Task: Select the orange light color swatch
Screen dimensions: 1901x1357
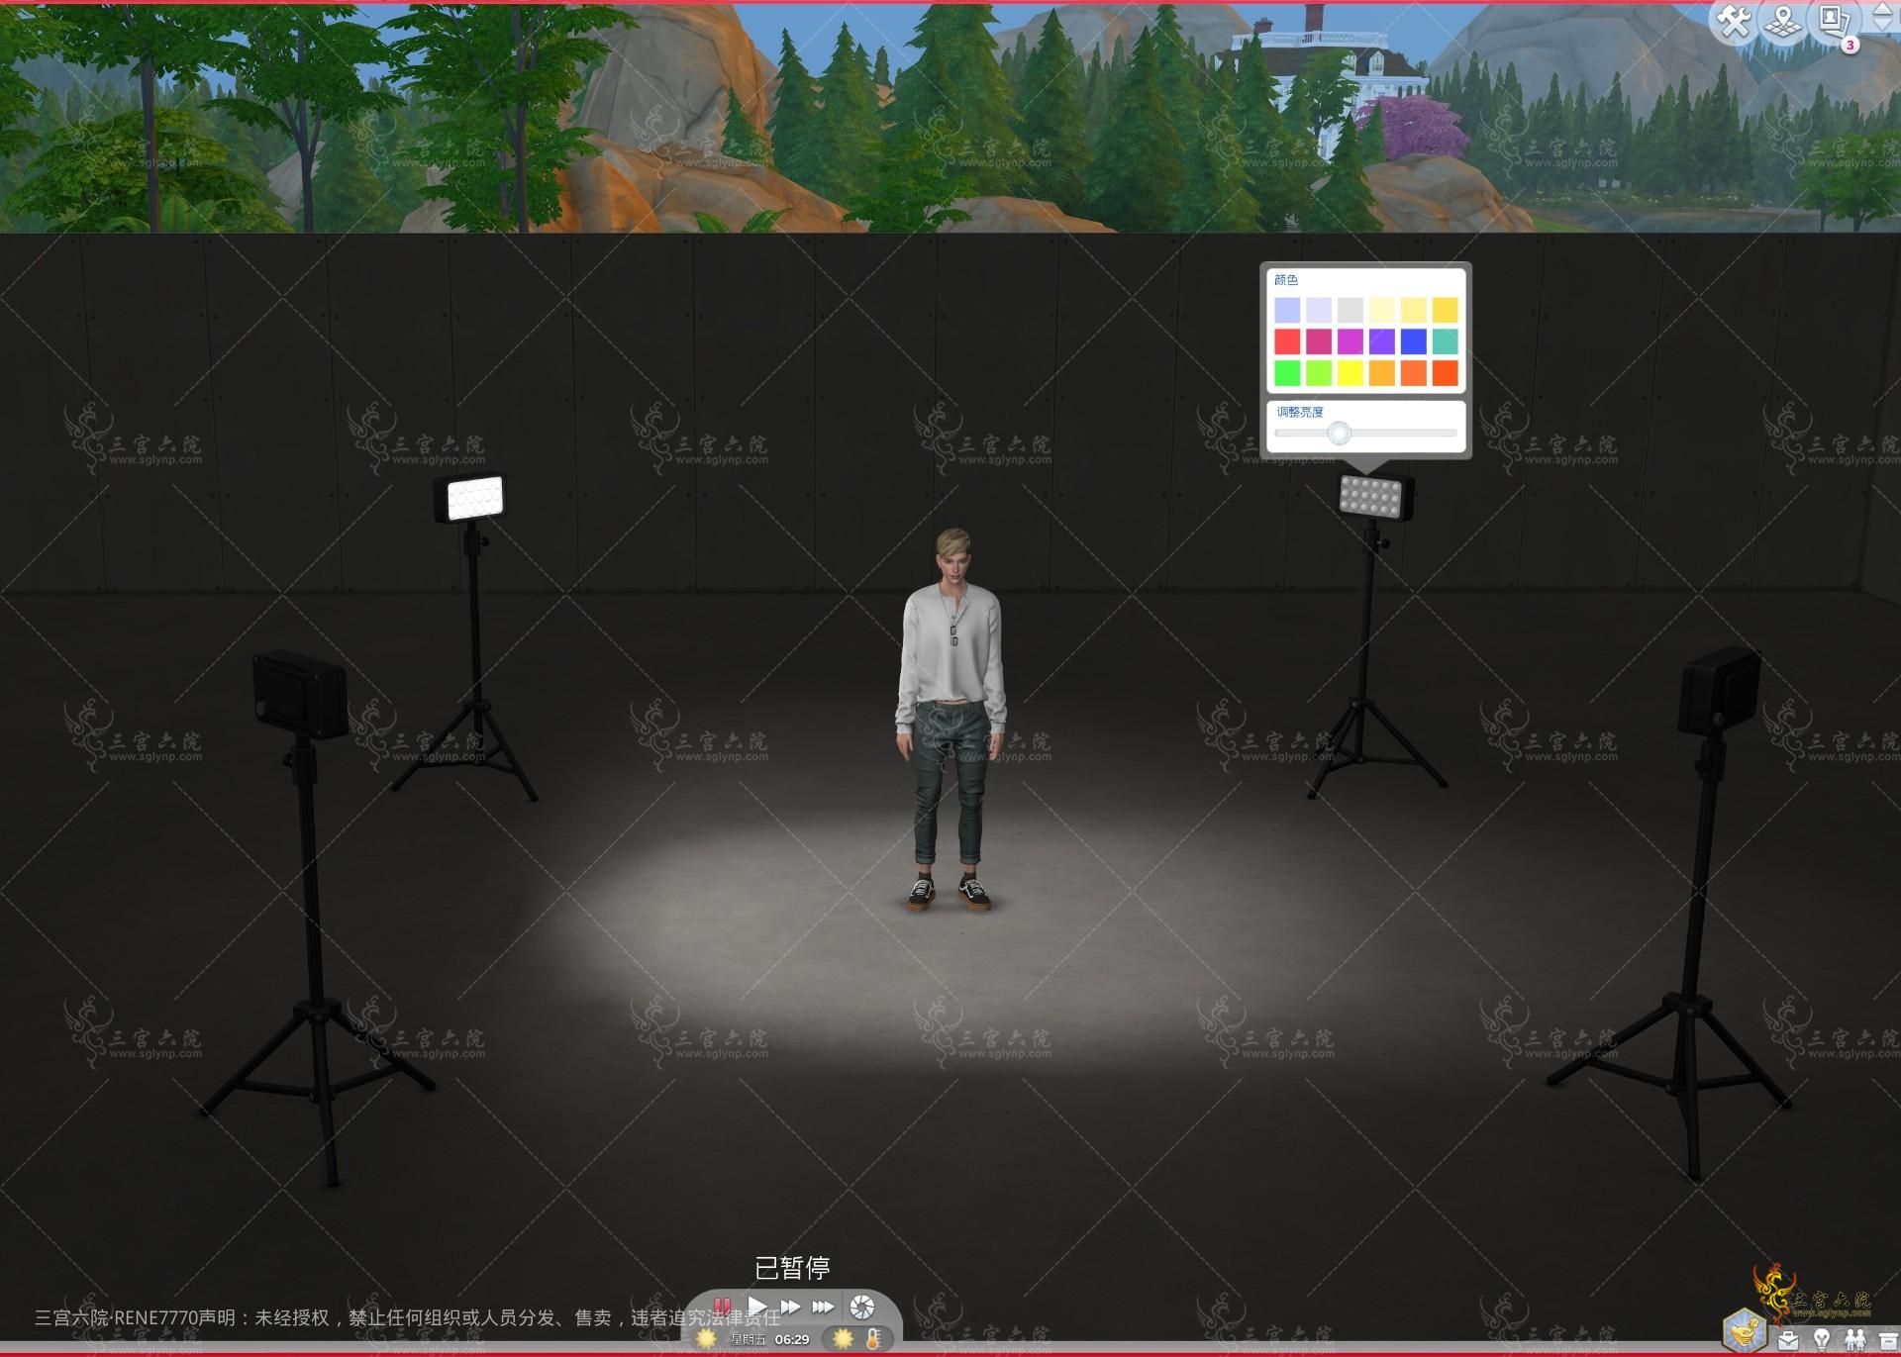Action: [x=1414, y=373]
